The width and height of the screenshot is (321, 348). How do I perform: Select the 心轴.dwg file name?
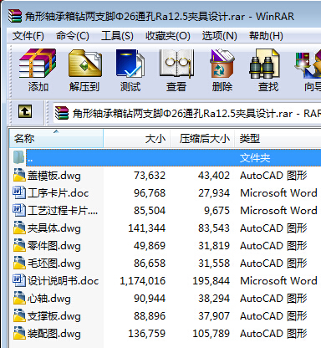coord(49,299)
